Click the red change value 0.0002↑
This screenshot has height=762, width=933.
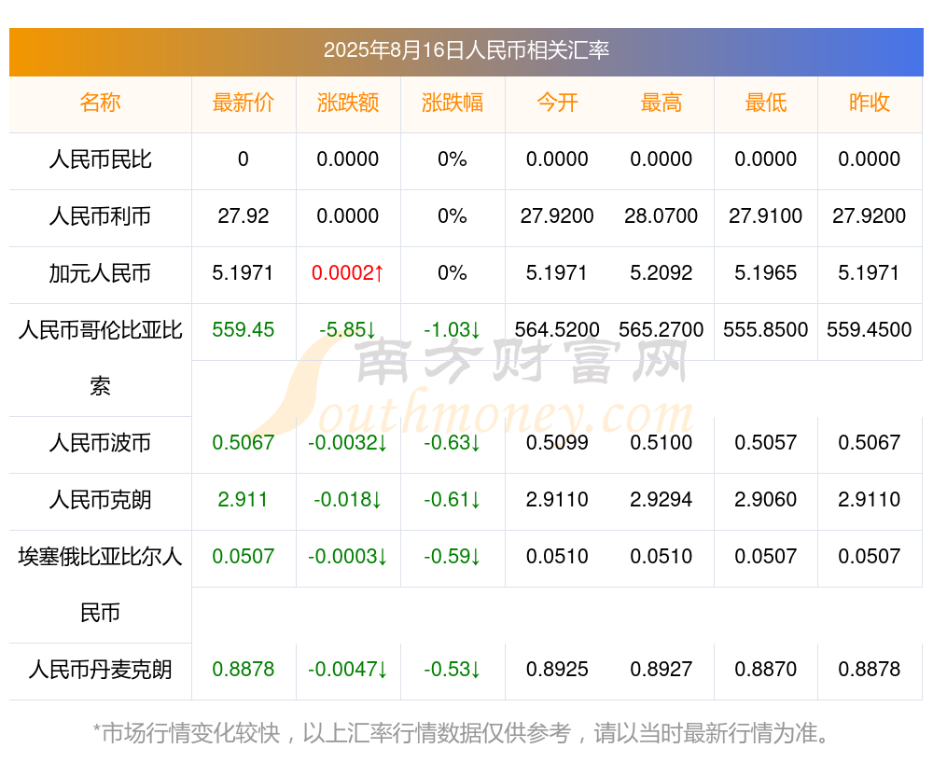[347, 273]
